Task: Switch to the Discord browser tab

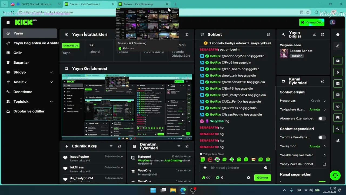Action: coord(35,4)
